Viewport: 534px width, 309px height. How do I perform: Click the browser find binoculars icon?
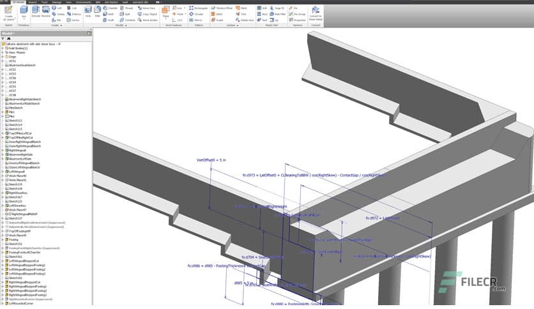[x=8, y=39]
